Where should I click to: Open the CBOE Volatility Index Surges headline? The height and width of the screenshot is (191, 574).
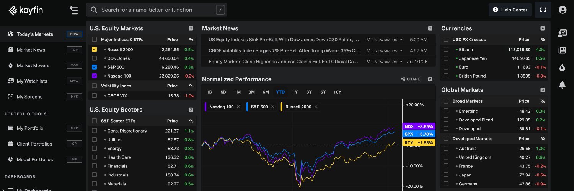click(284, 50)
